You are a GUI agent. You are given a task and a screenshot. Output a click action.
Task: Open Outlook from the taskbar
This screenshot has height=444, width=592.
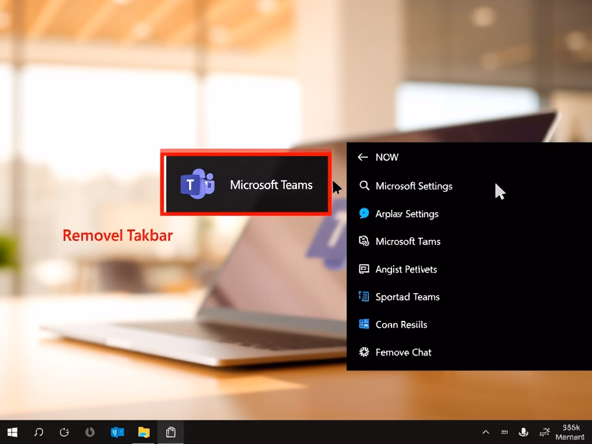tap(117, 432)
